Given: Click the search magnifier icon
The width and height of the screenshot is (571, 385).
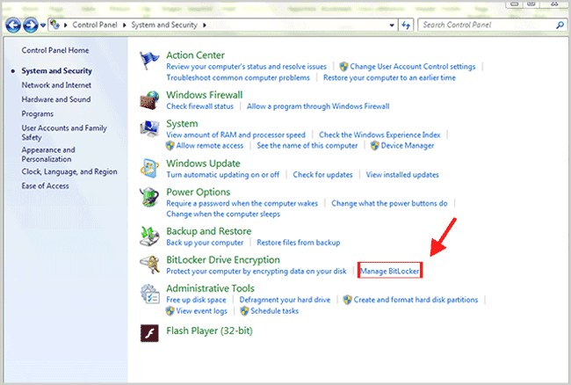Looking at the screenshot, I should point(560,25).
